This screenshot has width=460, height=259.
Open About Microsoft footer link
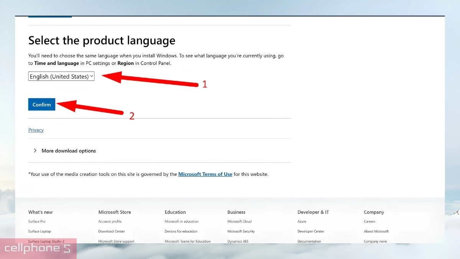(376, 231)
